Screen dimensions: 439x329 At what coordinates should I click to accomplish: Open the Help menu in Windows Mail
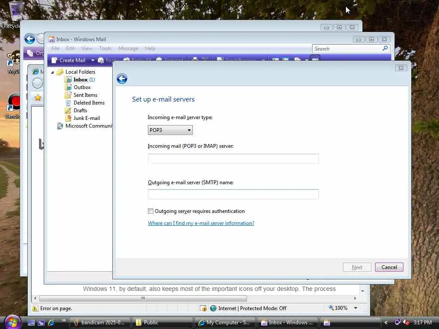(x=150, y=48)
